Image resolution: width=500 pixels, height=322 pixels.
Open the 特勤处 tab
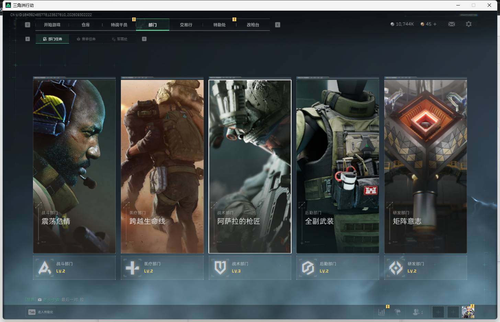tap(219, 25)
